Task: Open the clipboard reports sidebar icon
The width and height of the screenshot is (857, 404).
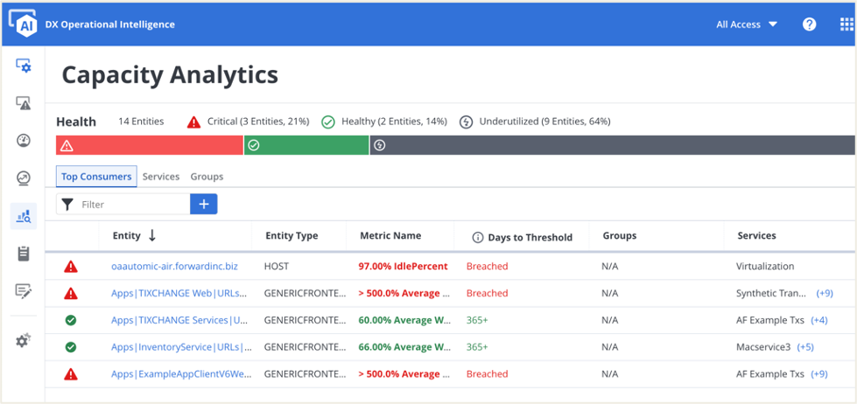Action: [24, 254]
